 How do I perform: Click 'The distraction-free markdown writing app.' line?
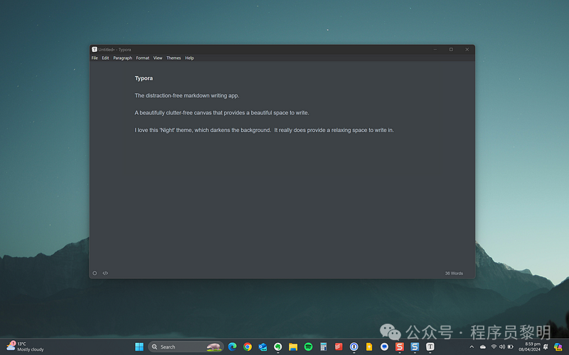(187, 96)
